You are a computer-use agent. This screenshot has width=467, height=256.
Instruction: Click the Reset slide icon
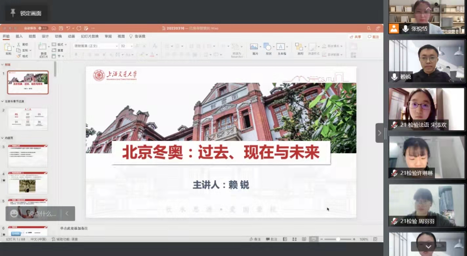click(54, 50)
